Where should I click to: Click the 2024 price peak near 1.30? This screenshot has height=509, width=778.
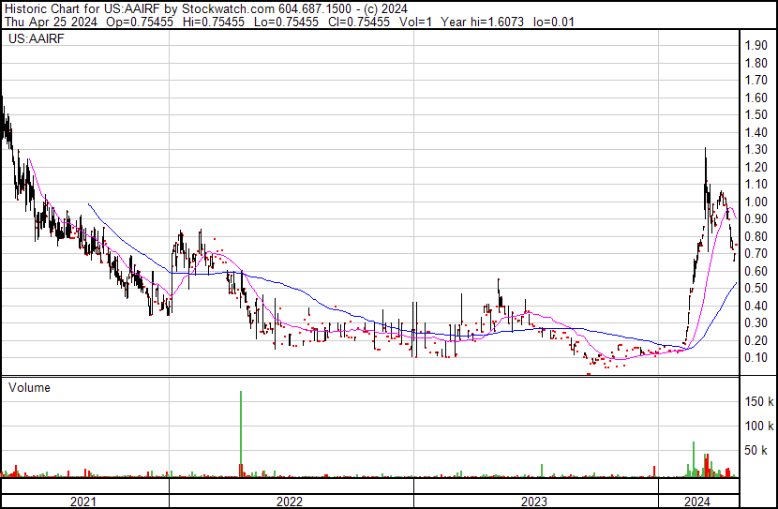pos(705,150)
